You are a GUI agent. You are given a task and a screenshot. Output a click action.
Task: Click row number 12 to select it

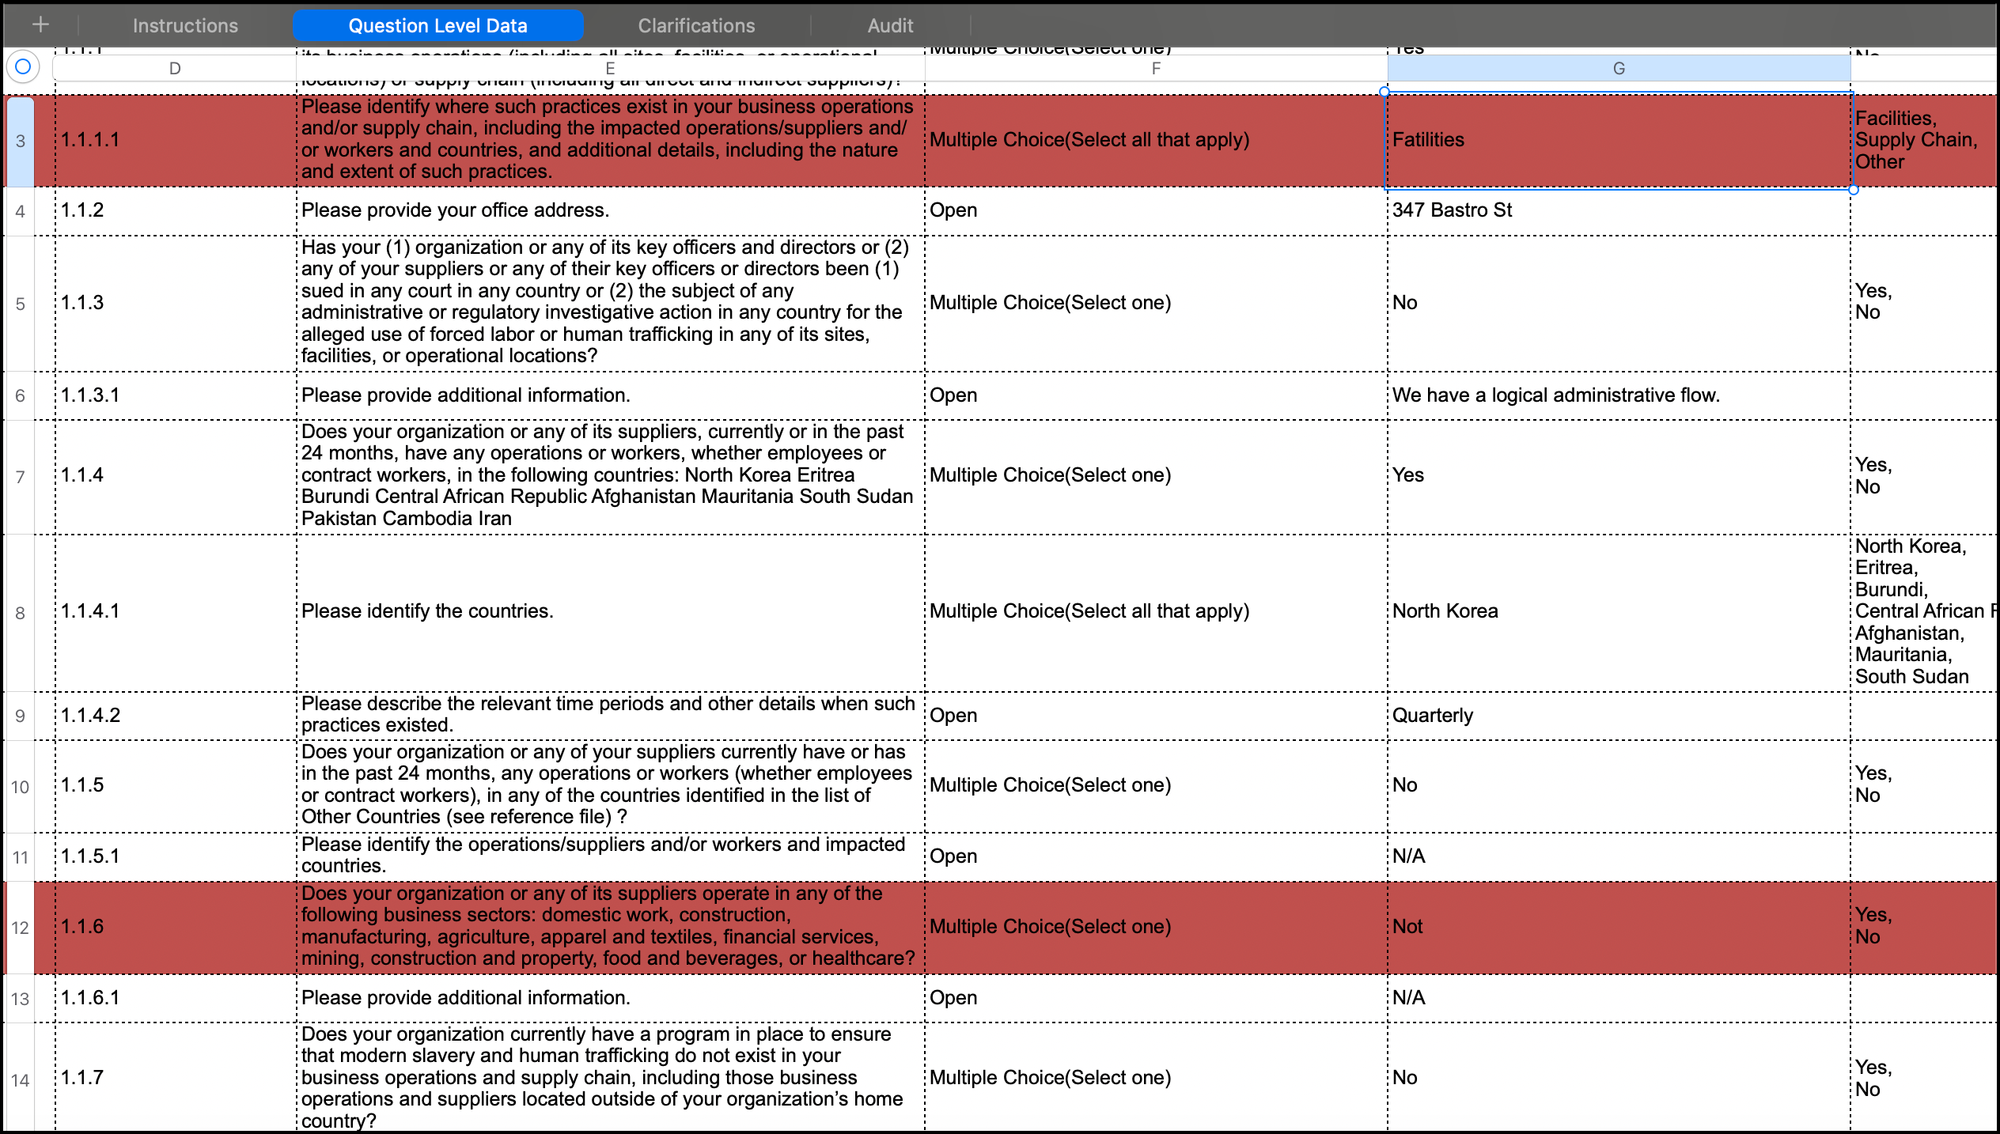click(x=21, y=926)
